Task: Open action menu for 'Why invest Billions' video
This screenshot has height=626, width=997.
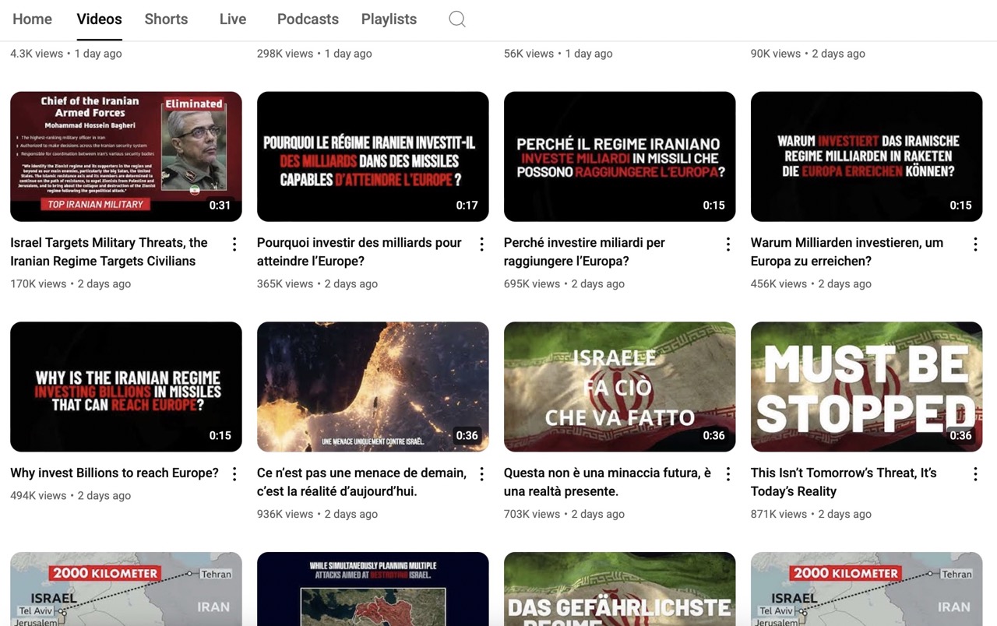Action: coord(234,474)
